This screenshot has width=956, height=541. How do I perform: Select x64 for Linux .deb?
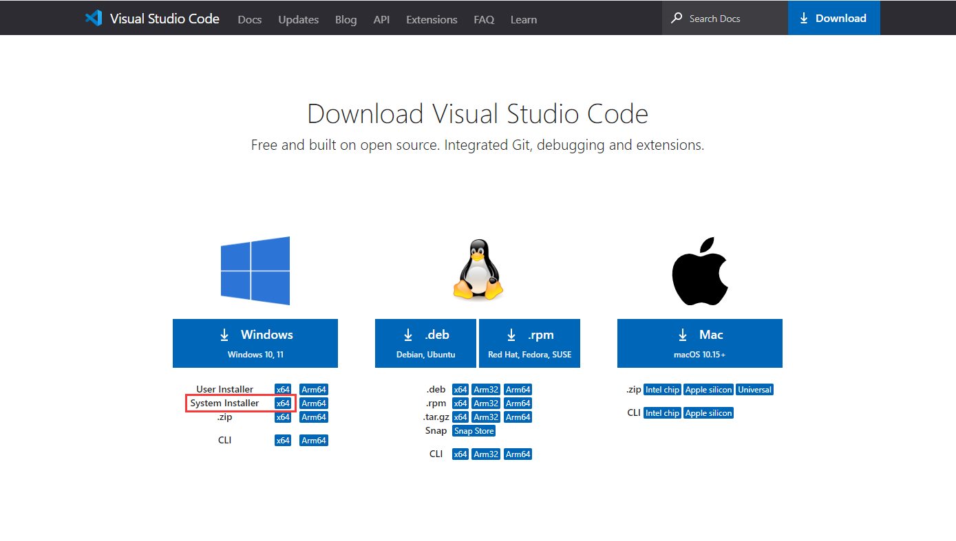(x=460, y=390)
